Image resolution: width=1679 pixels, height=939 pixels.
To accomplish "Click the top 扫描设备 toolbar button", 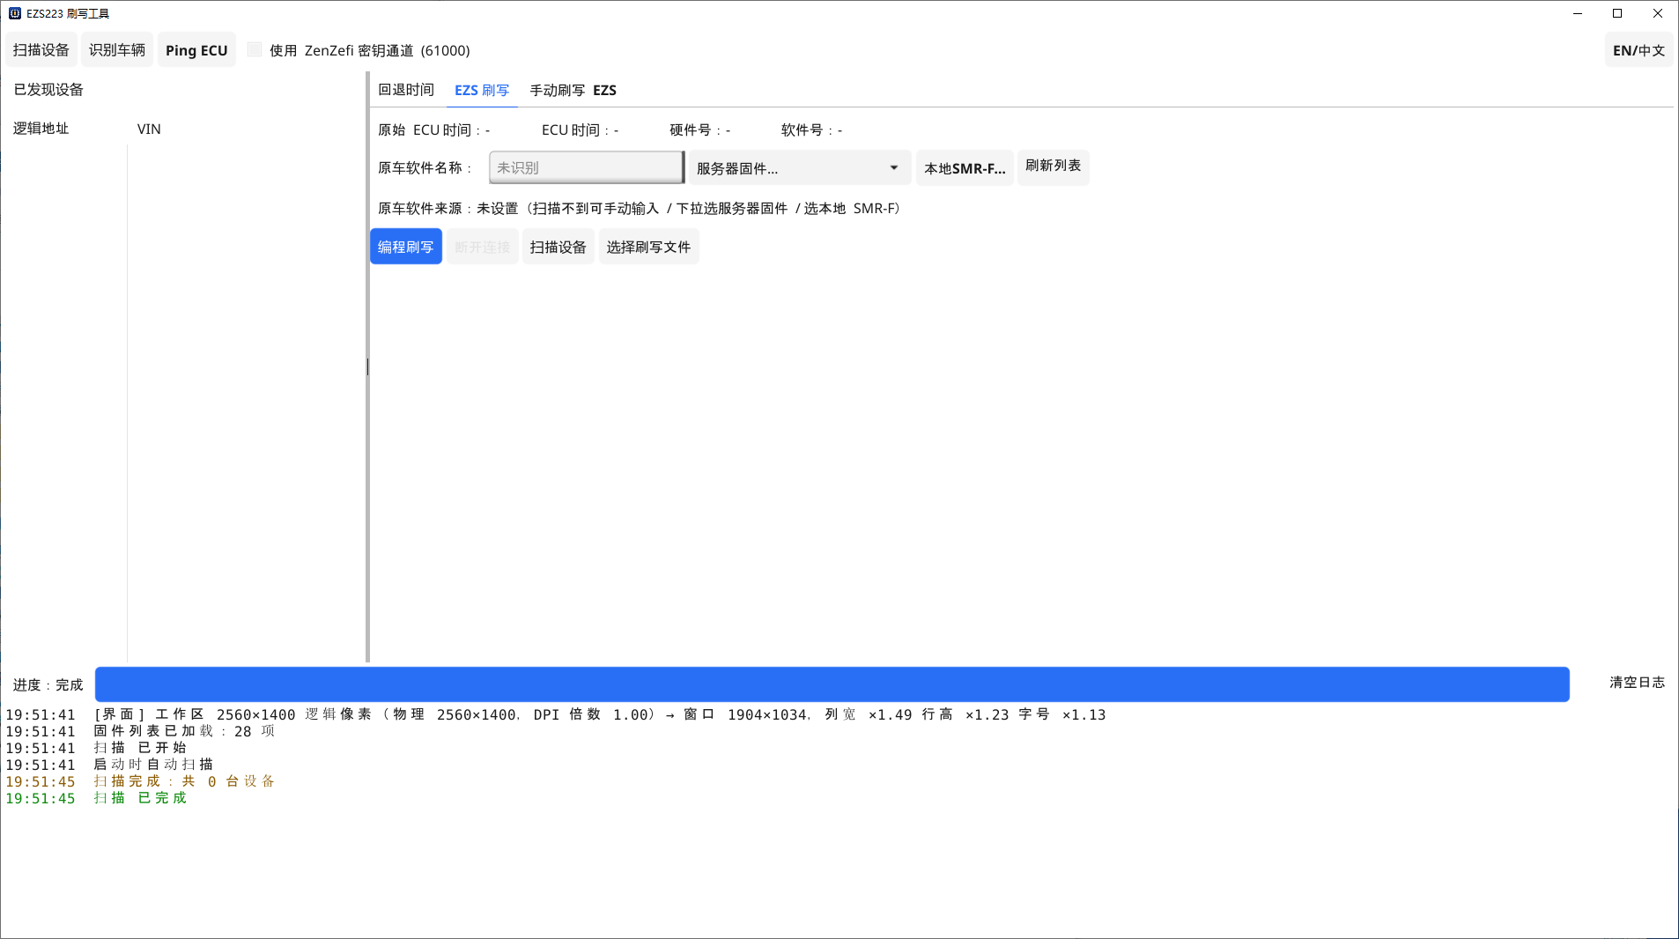I will pos(41,50).
